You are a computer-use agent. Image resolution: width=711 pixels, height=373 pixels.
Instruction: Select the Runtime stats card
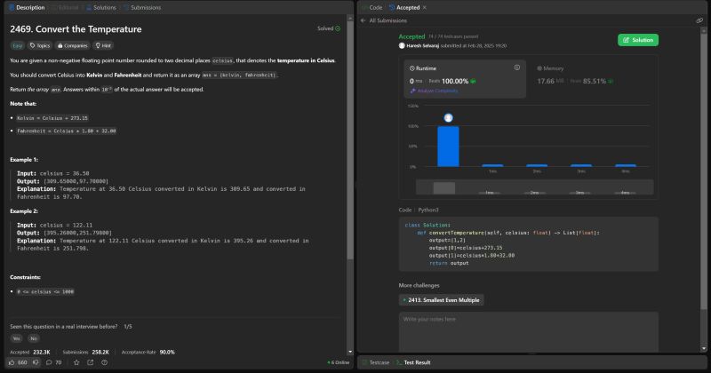tap(465, 79)
